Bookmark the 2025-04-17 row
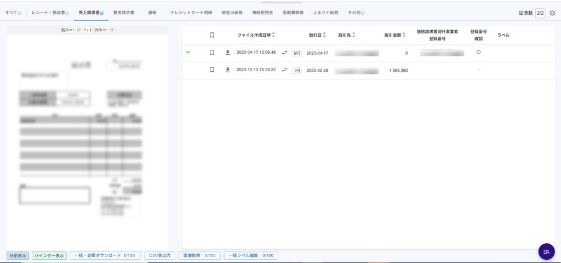 click(212, 53)
